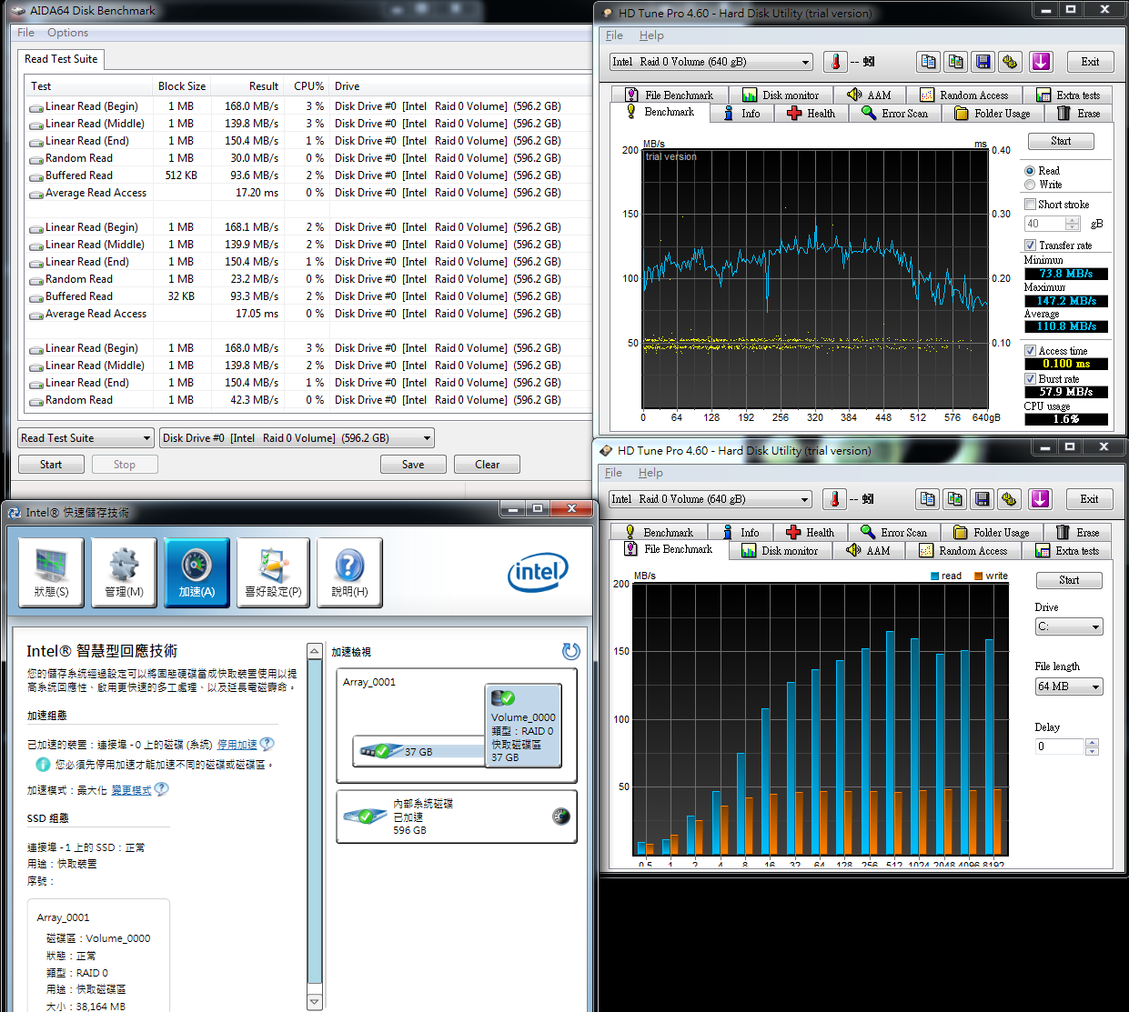This screenshot has height=1012, width=1129.
Task: Open the Disk Drive #0 dropdown in AIDA64
Action: pos(297,438)
